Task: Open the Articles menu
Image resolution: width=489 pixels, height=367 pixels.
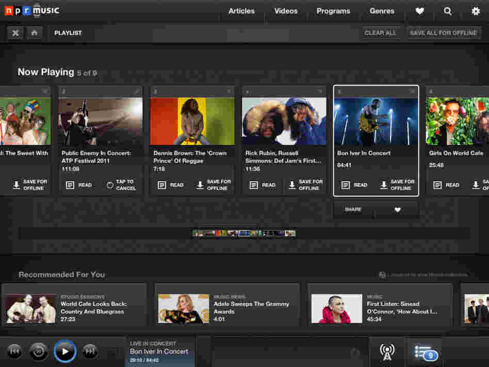Action: click(241, 11)
